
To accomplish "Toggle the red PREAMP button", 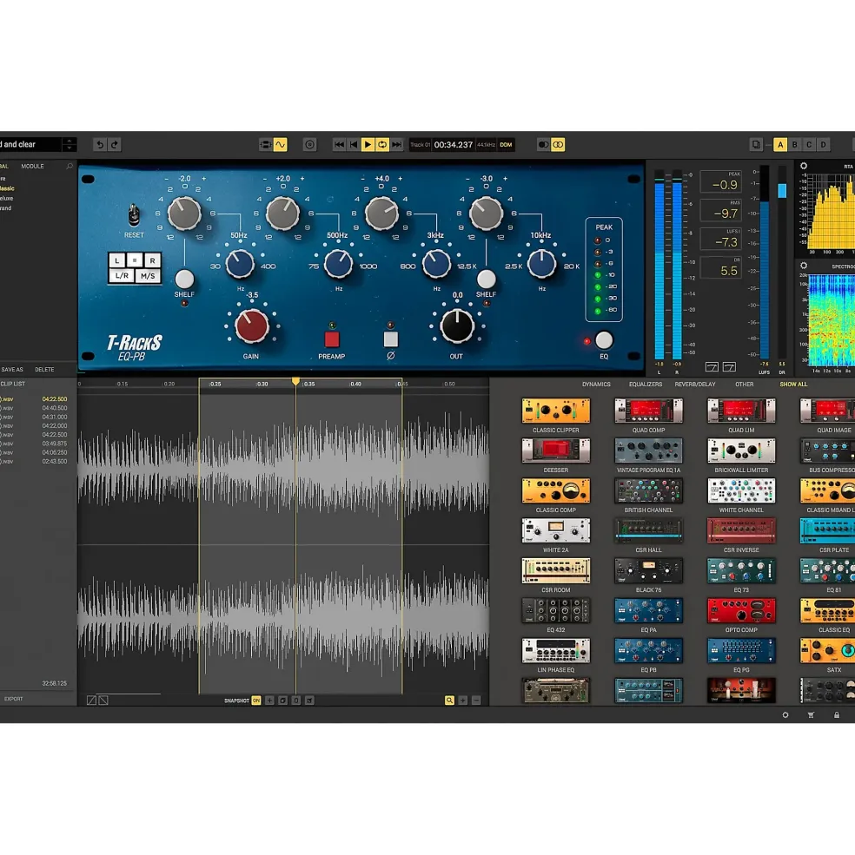I will click(332, 339).
